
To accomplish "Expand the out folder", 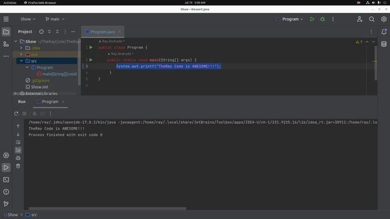I will [21, 54].
